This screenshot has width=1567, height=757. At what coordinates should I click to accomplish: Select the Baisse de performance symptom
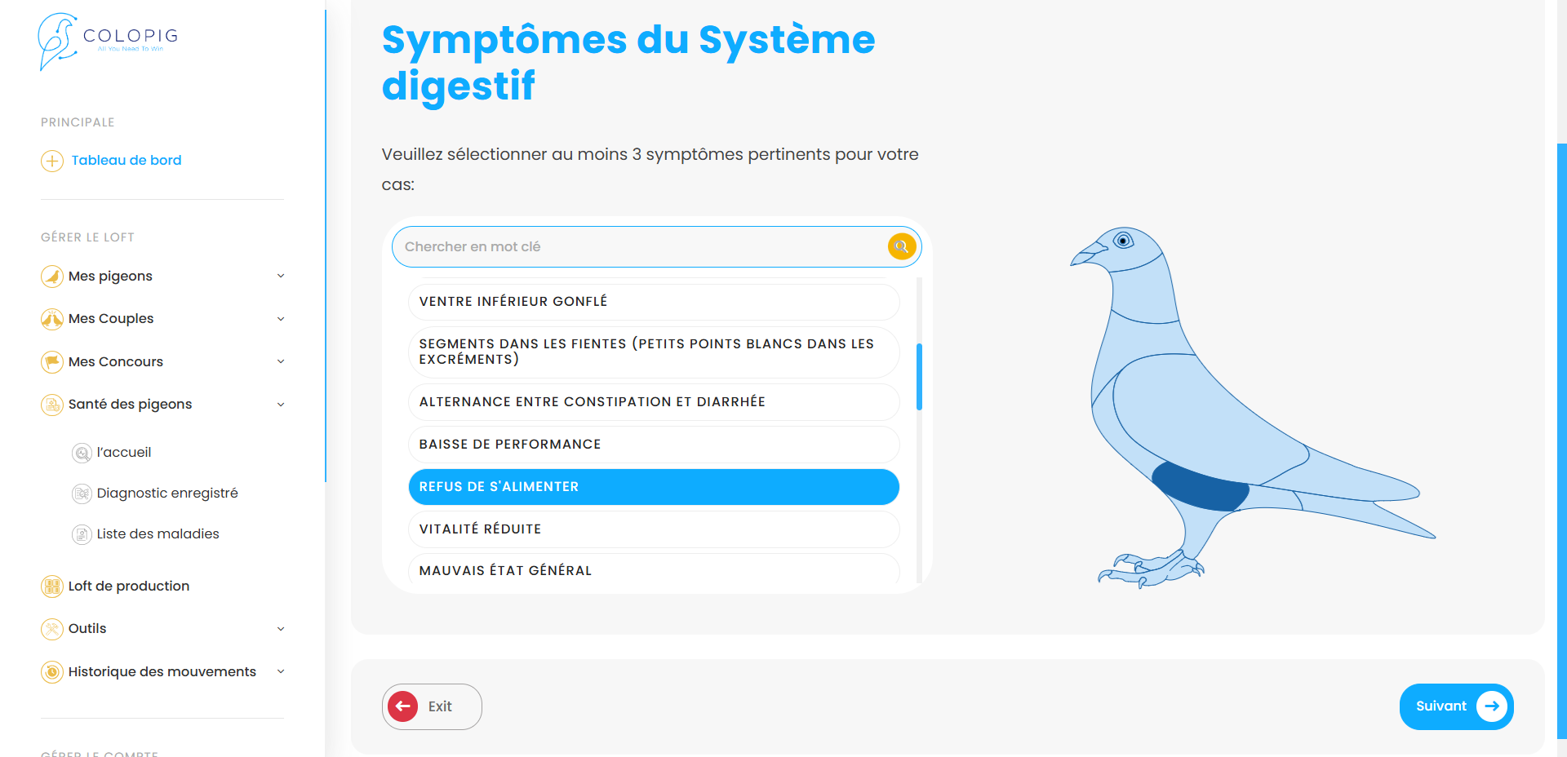pyautogui.click(x=653, y=445)
